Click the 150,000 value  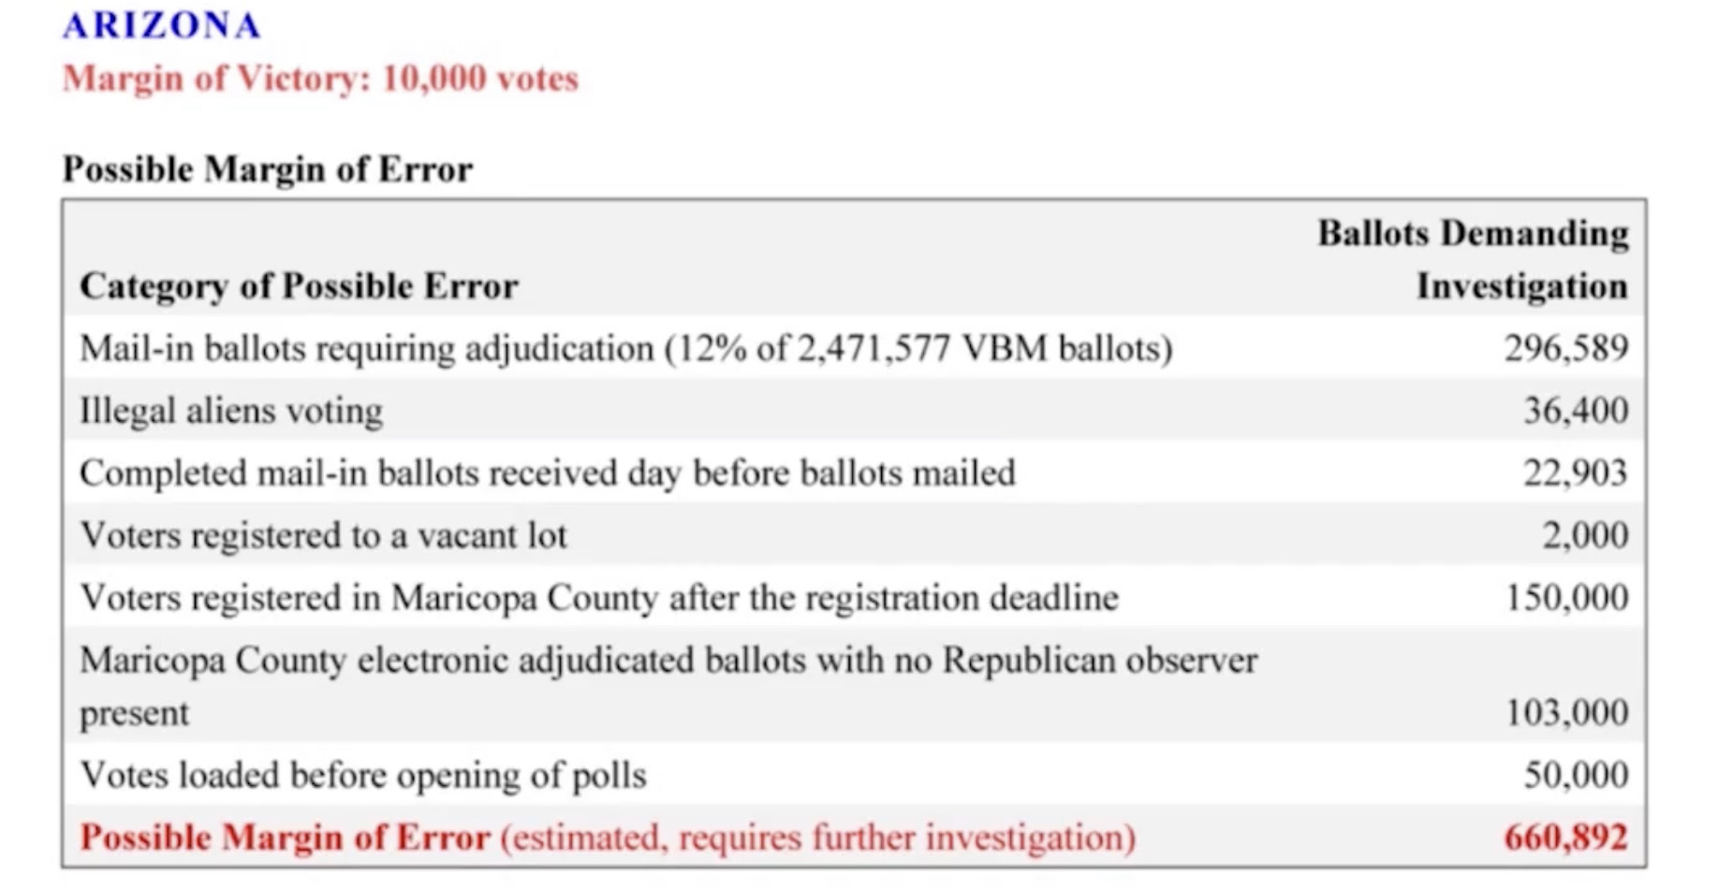1566,597
